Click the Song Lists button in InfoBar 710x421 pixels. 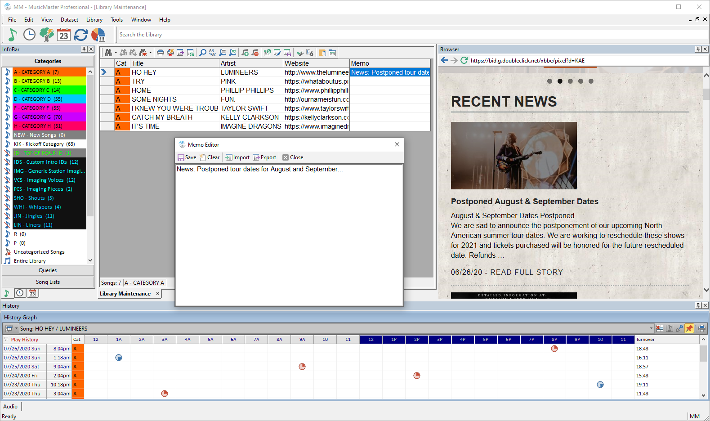[48, 282]
